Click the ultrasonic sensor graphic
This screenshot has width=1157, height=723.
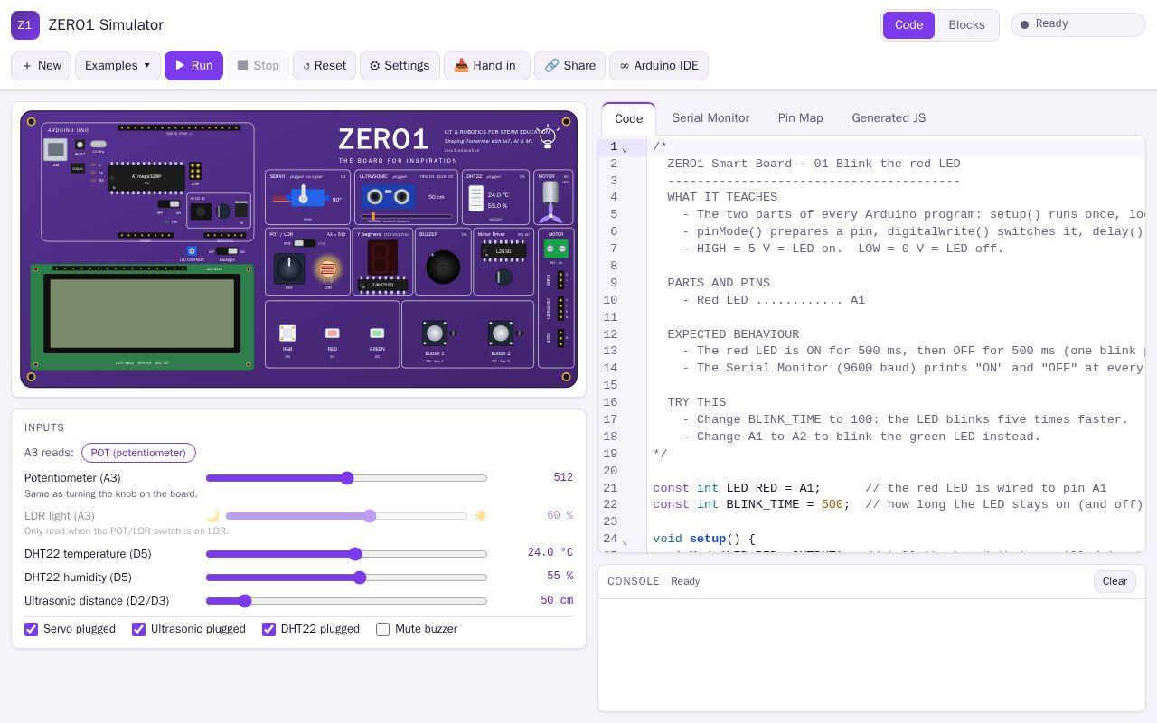click(x=389, y=196)
